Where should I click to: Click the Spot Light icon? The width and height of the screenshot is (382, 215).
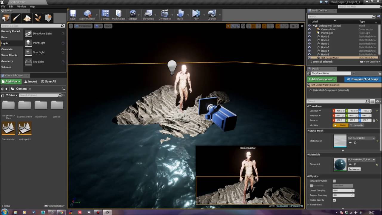coord(28,52)
